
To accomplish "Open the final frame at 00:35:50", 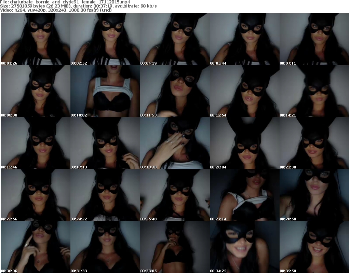I will [x=314, y=247].
